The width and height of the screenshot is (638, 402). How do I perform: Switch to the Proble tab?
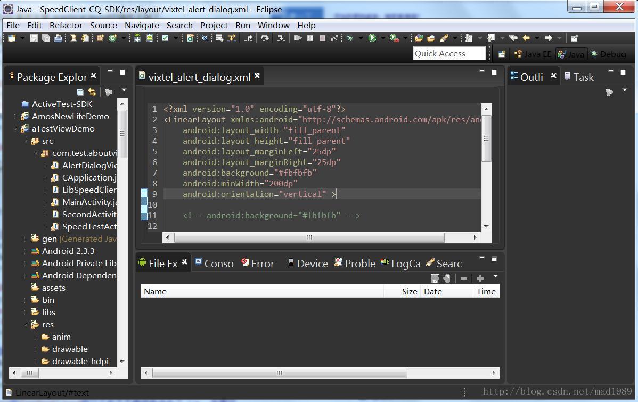coord(354,263)
